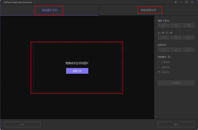Open the hamburger menu in the title bar
This screenshot has width=198, height=130.
click(176, 2)
